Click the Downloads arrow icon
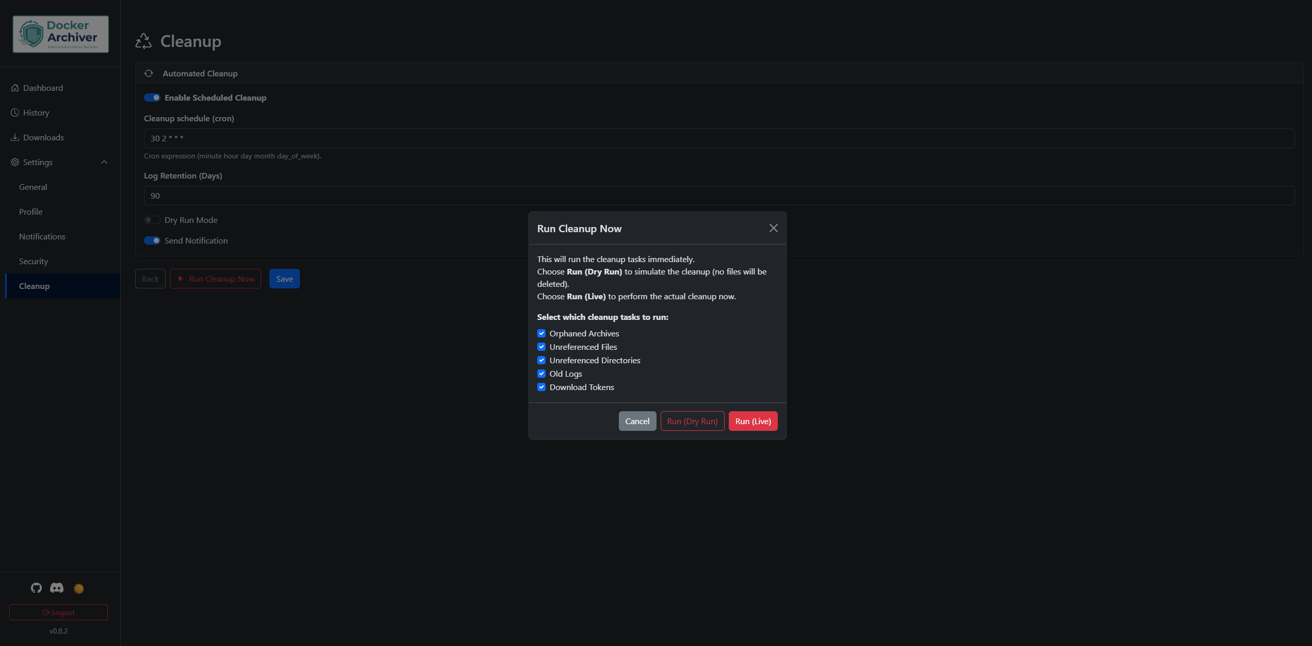The image size is (1312, 646). tap(15, 137)
